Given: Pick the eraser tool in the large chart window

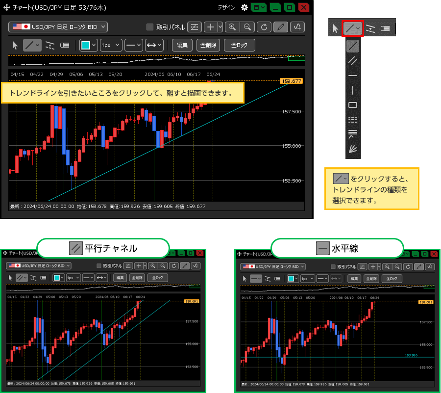Looking at the screenshot, I should 65,45.
